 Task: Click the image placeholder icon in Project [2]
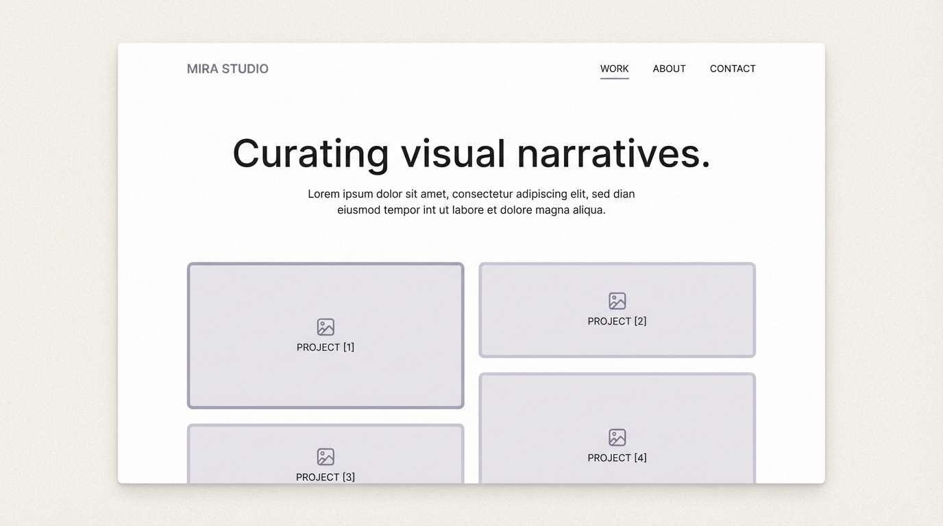pos(617,300)
